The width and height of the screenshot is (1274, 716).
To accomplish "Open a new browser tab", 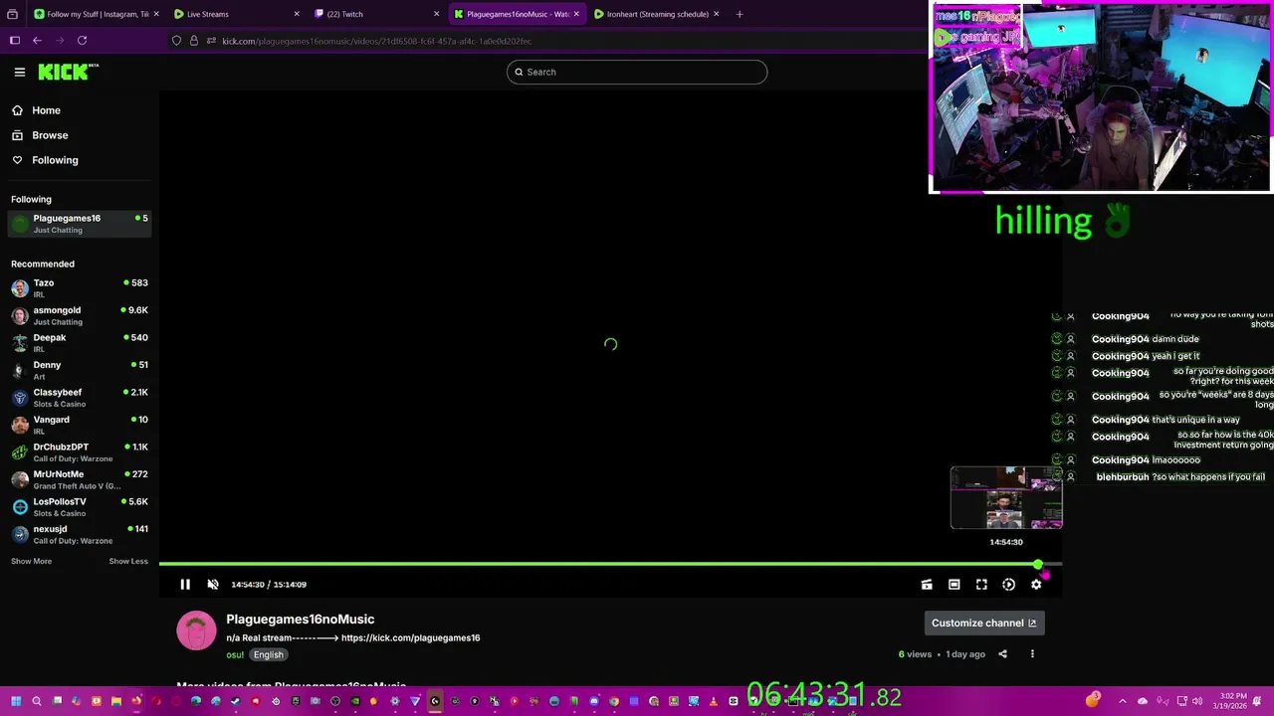I will [740, 14].
